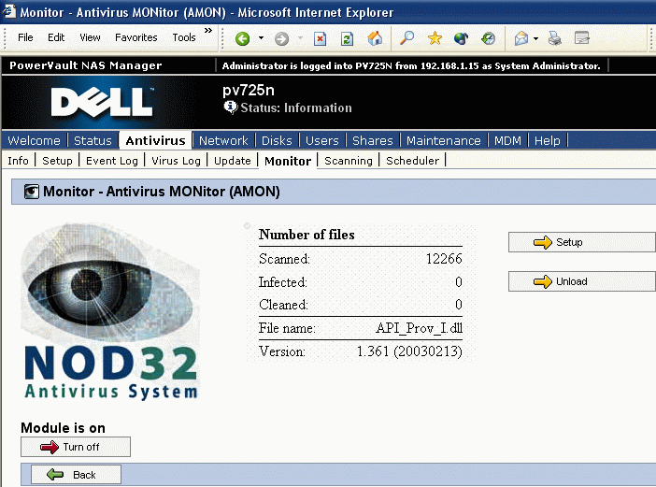This screenshot has height=487, width=656.
Task: Open the Favorites menu
Action: tap(136, 37)
